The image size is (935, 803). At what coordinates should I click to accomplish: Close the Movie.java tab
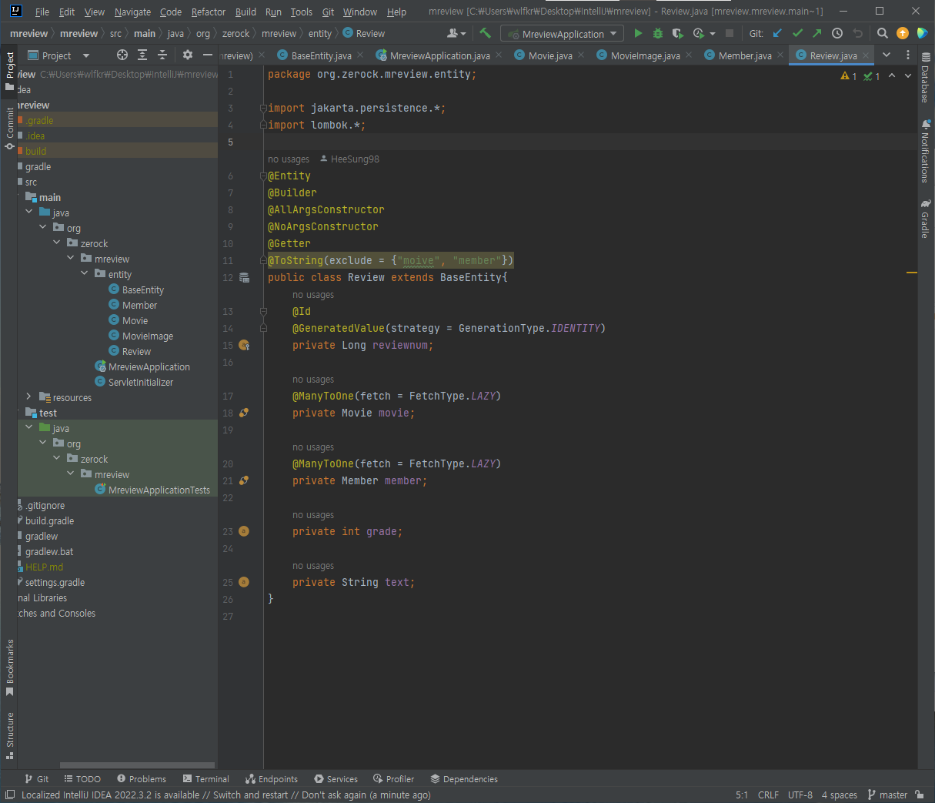click(580, 55)
